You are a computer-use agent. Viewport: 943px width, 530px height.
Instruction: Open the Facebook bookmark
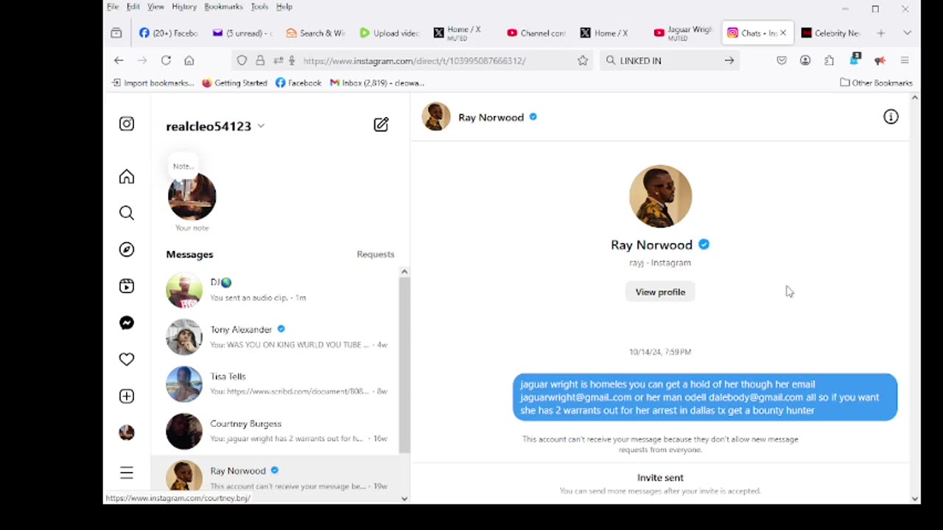point(298,83)
